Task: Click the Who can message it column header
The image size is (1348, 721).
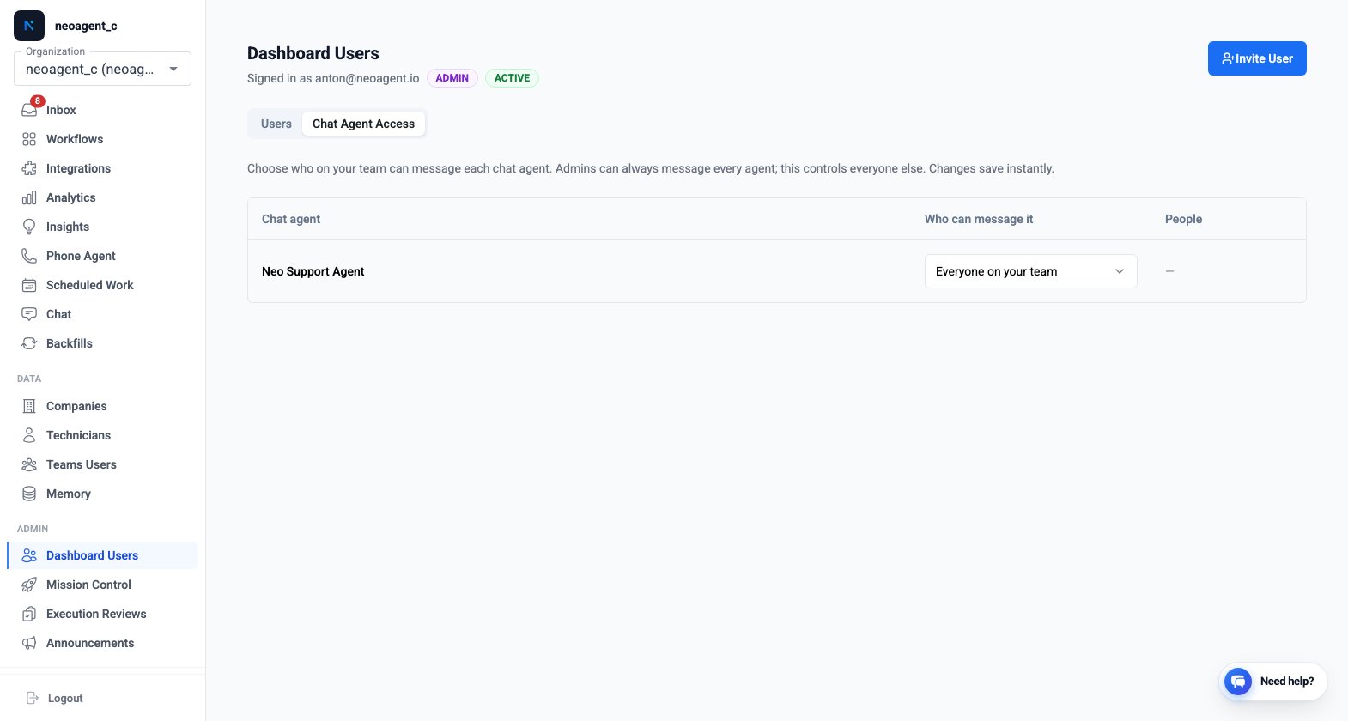Action: pos(979,219)
